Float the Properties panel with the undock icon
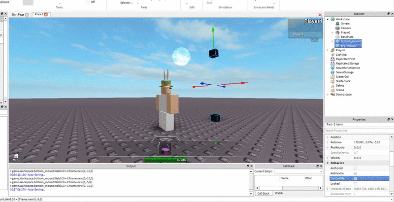 [389, 119]
